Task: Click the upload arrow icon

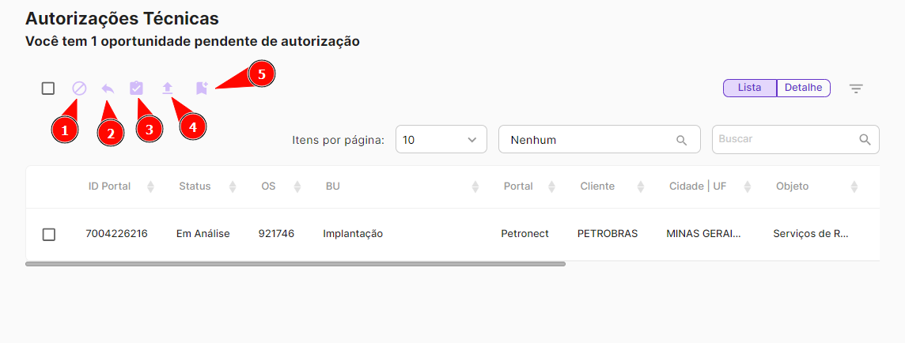Action: click(167, 89)
